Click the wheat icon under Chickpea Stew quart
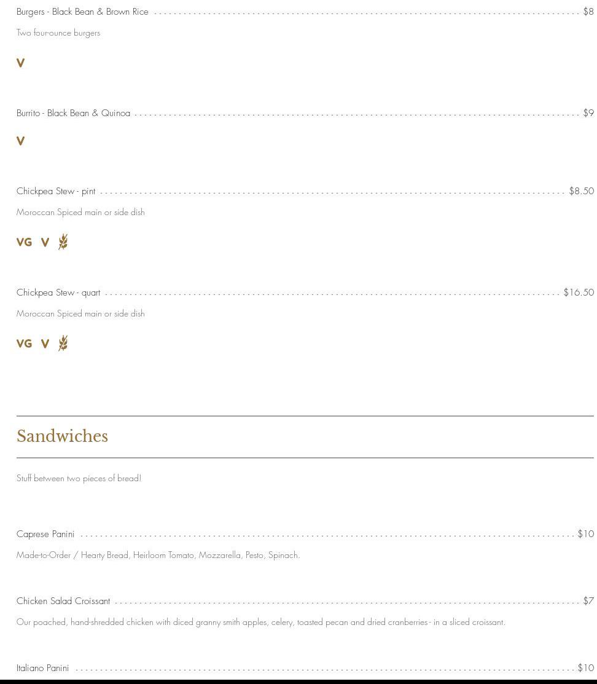 tap(63, 343)
